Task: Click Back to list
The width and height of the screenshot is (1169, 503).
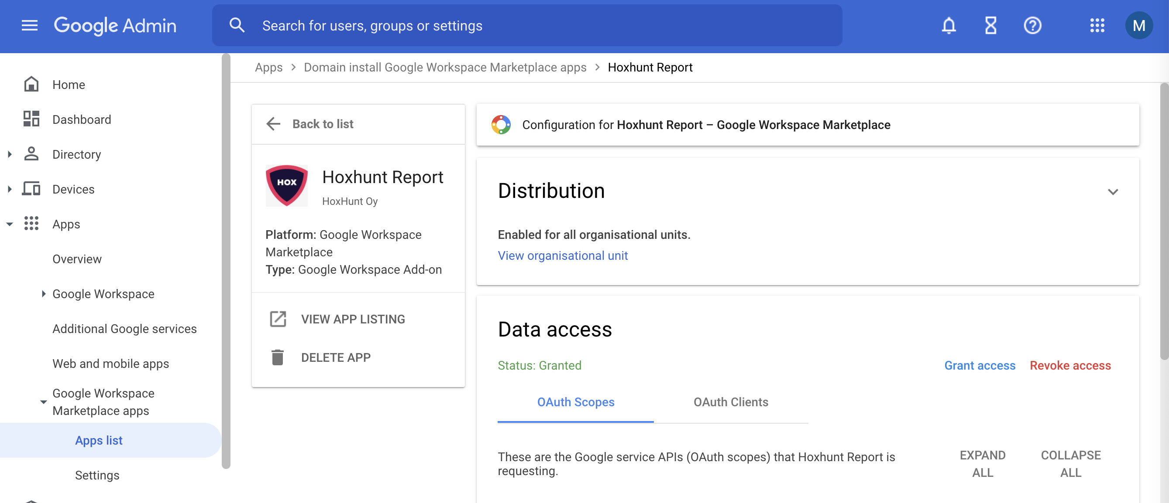Action: tap(323, 124)
